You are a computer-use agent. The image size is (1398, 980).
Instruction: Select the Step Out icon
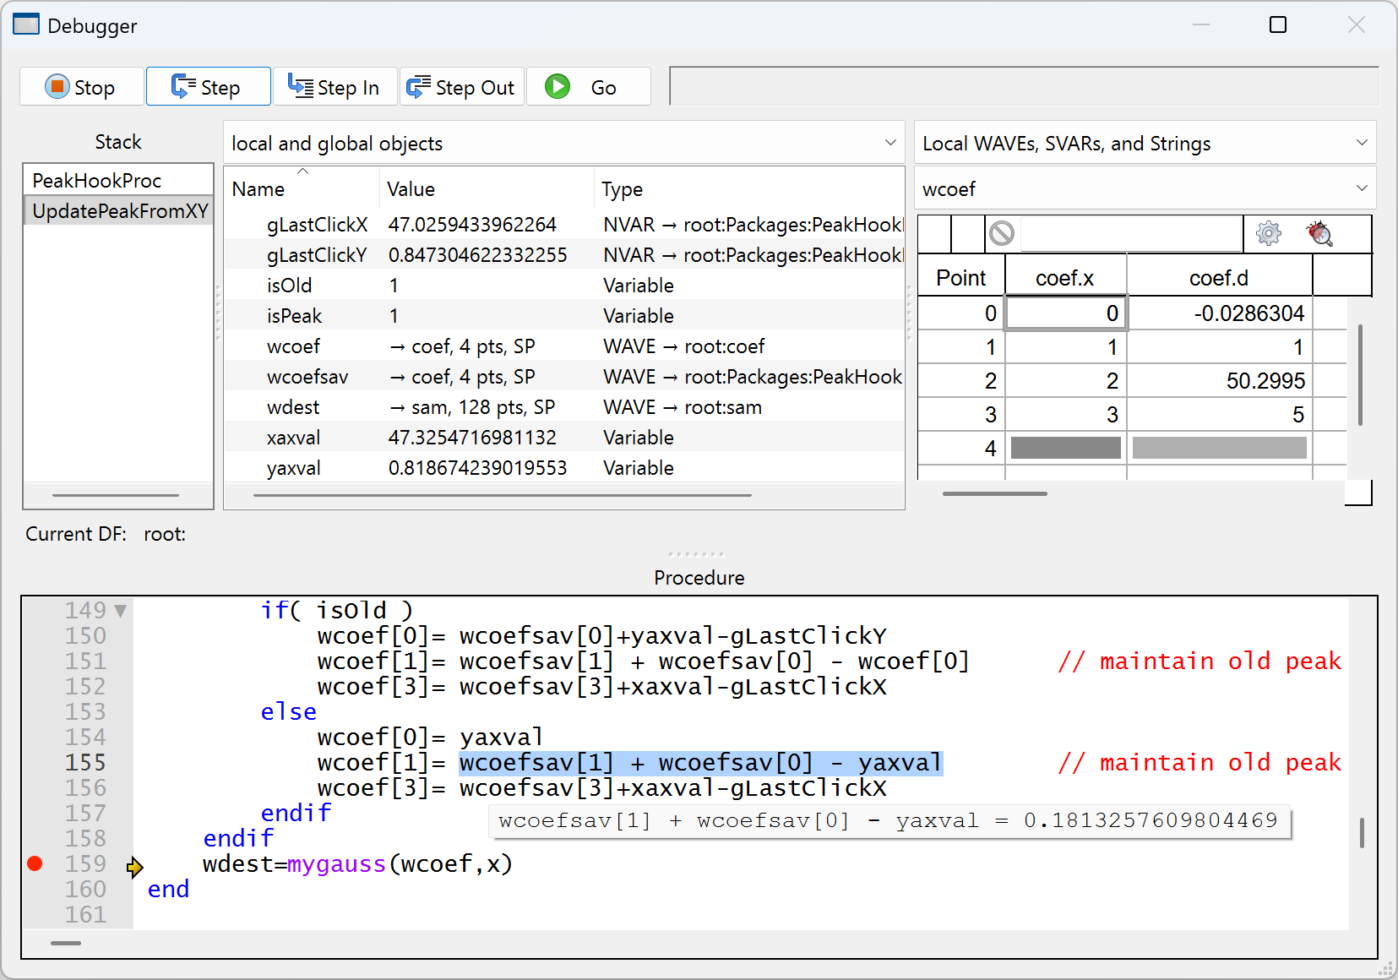click(461, 86)
